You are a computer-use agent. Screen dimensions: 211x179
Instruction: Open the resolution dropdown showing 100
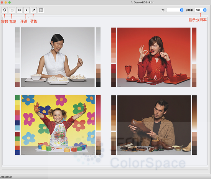[x=201, y=10]
